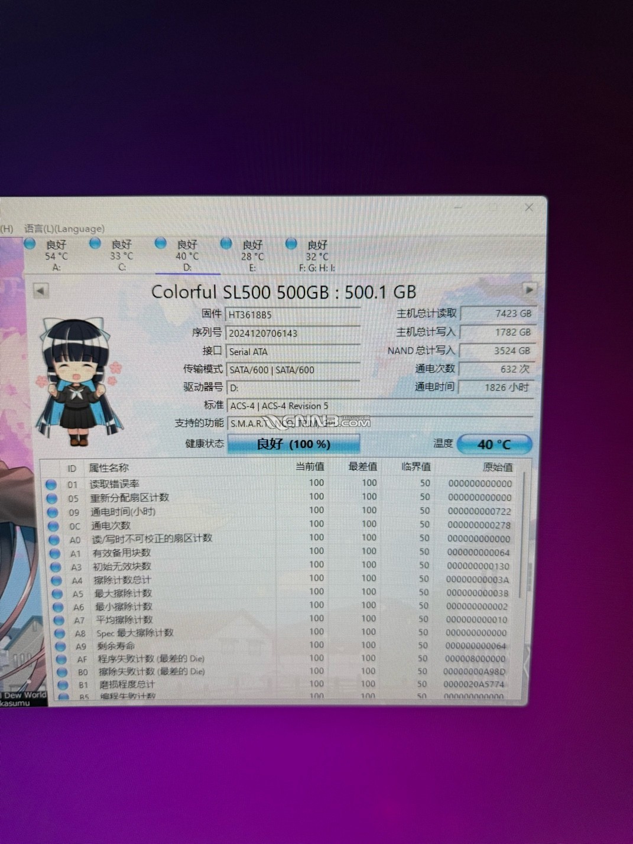
Task: Select the C: drive status orb
Action: click(95, 243)
